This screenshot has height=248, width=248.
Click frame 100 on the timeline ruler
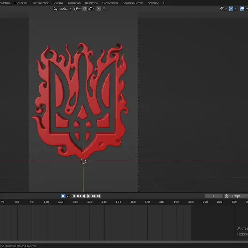tap(46, 202)
